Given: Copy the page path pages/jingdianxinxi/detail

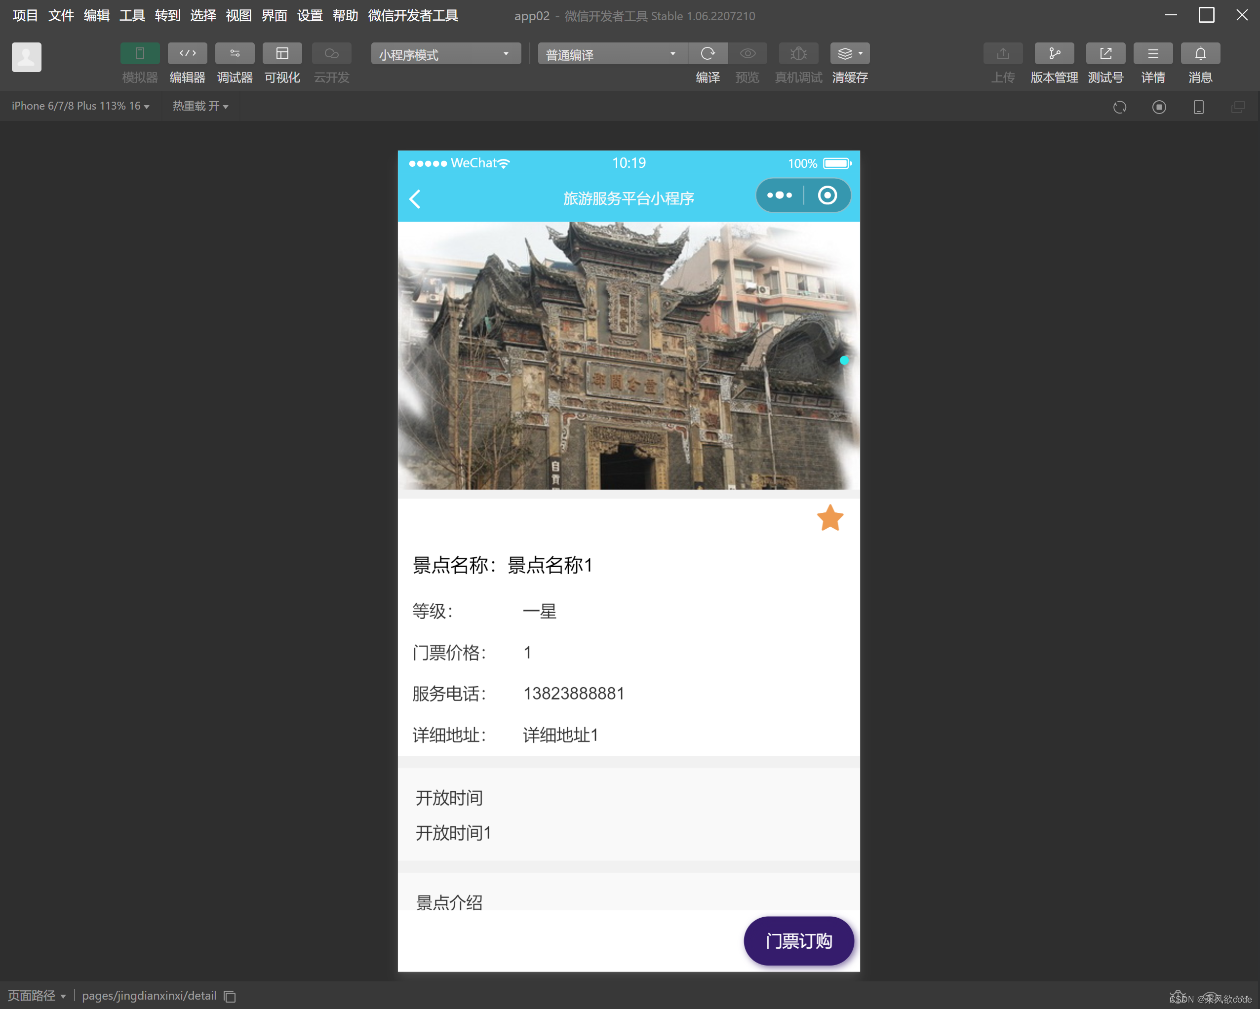Looking at the screenshot, I should 229,996.
